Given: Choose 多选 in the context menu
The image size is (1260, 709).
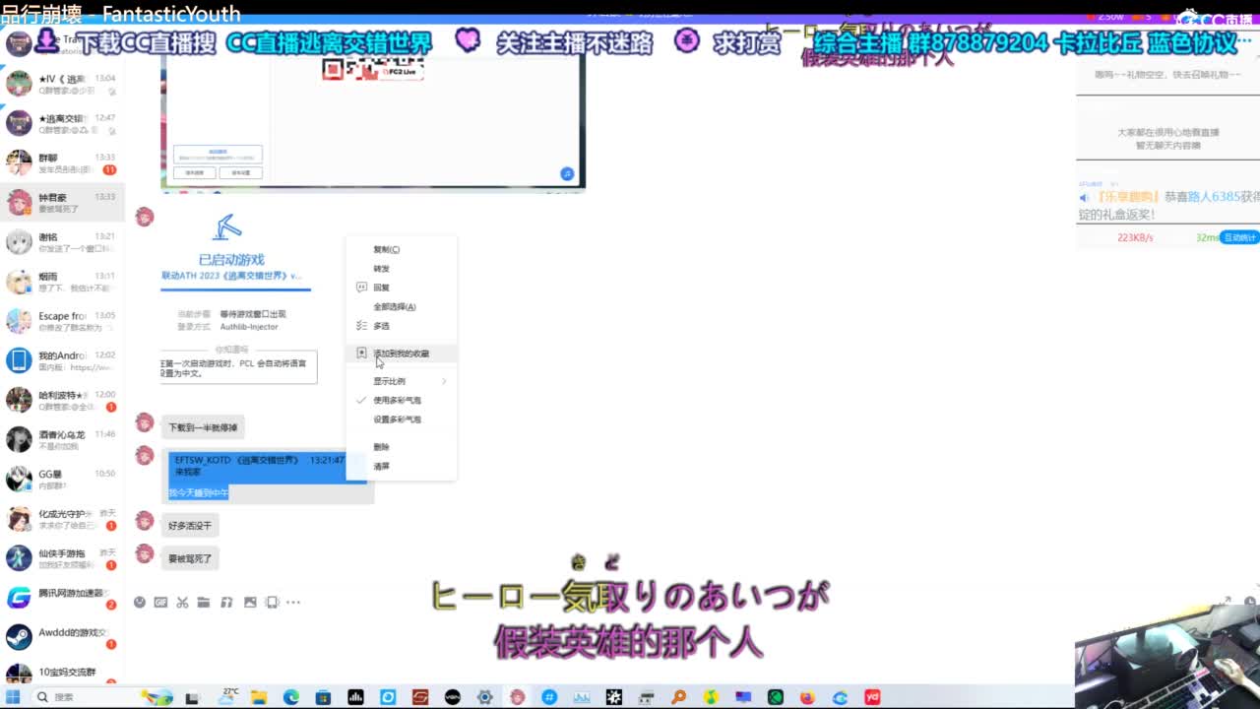Looking at the screenshot, I should [402, 325].
